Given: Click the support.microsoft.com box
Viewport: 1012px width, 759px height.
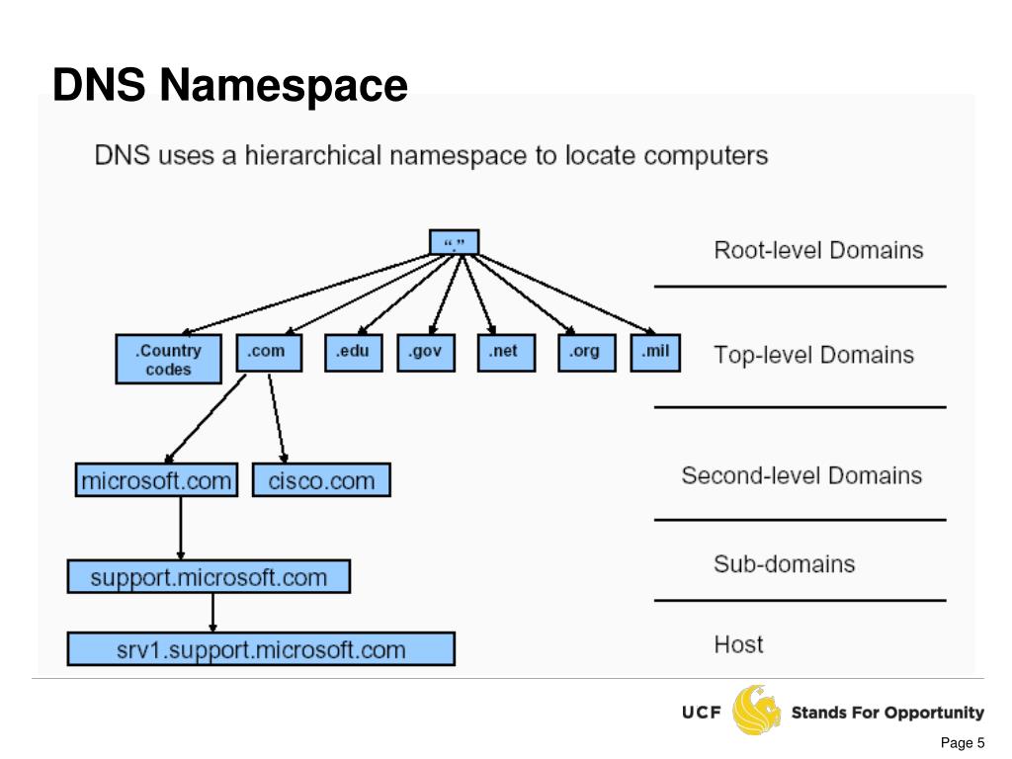Looking at the screenshot, I should point(209,576).
